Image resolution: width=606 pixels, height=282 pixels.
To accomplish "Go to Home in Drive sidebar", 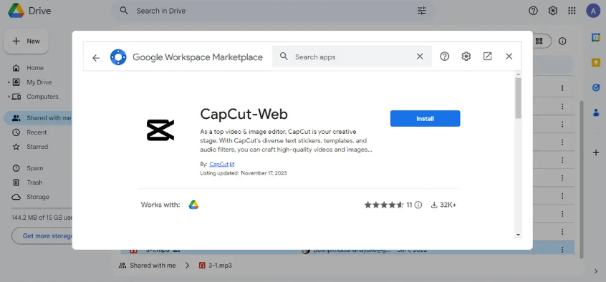I will (35, 68).
